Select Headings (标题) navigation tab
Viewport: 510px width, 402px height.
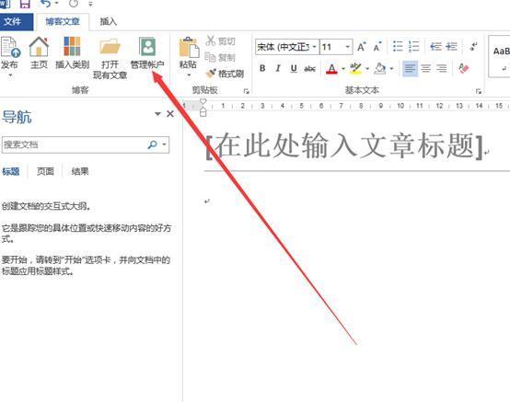(11, 171)
